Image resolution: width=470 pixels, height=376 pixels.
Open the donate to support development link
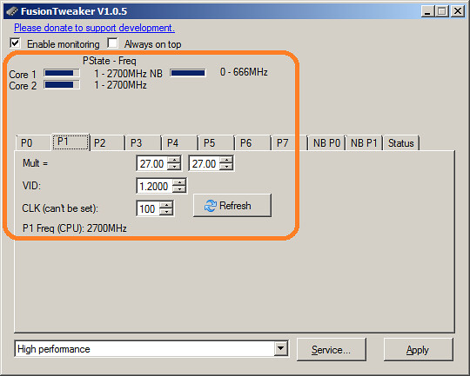[94, 28]
